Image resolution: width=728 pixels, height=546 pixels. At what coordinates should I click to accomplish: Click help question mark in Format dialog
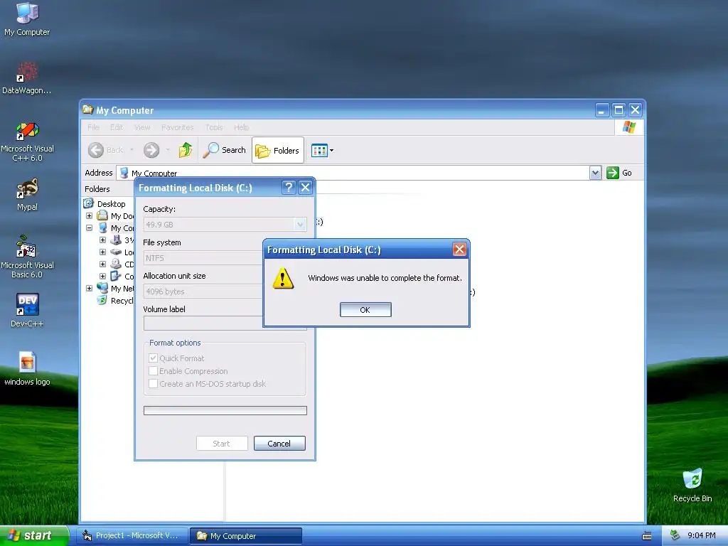(x=289, y=188)
